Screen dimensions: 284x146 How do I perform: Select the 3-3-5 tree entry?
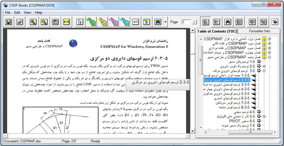[227, 84]
